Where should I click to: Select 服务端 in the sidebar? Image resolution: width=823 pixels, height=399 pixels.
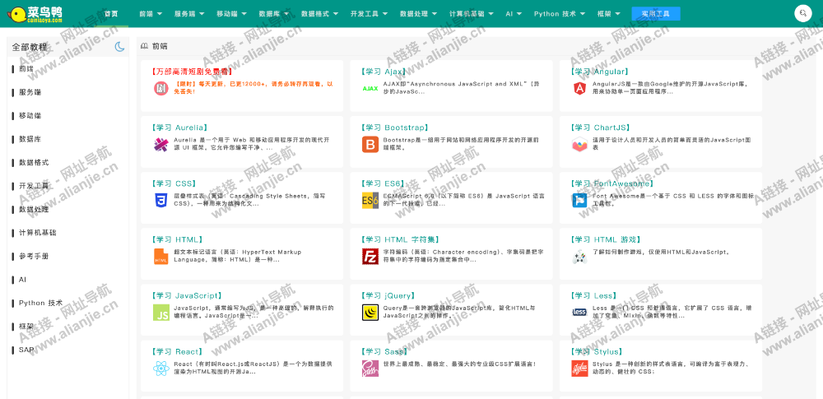tap(30, 92)
